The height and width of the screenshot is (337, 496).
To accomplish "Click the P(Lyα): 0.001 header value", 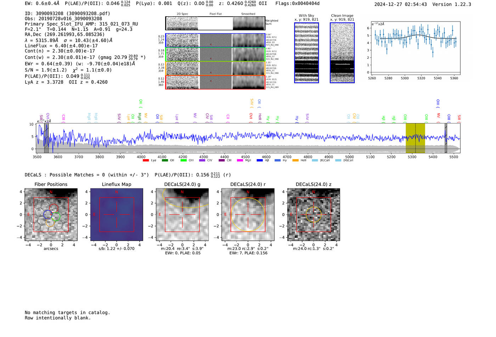I will 154,4.
